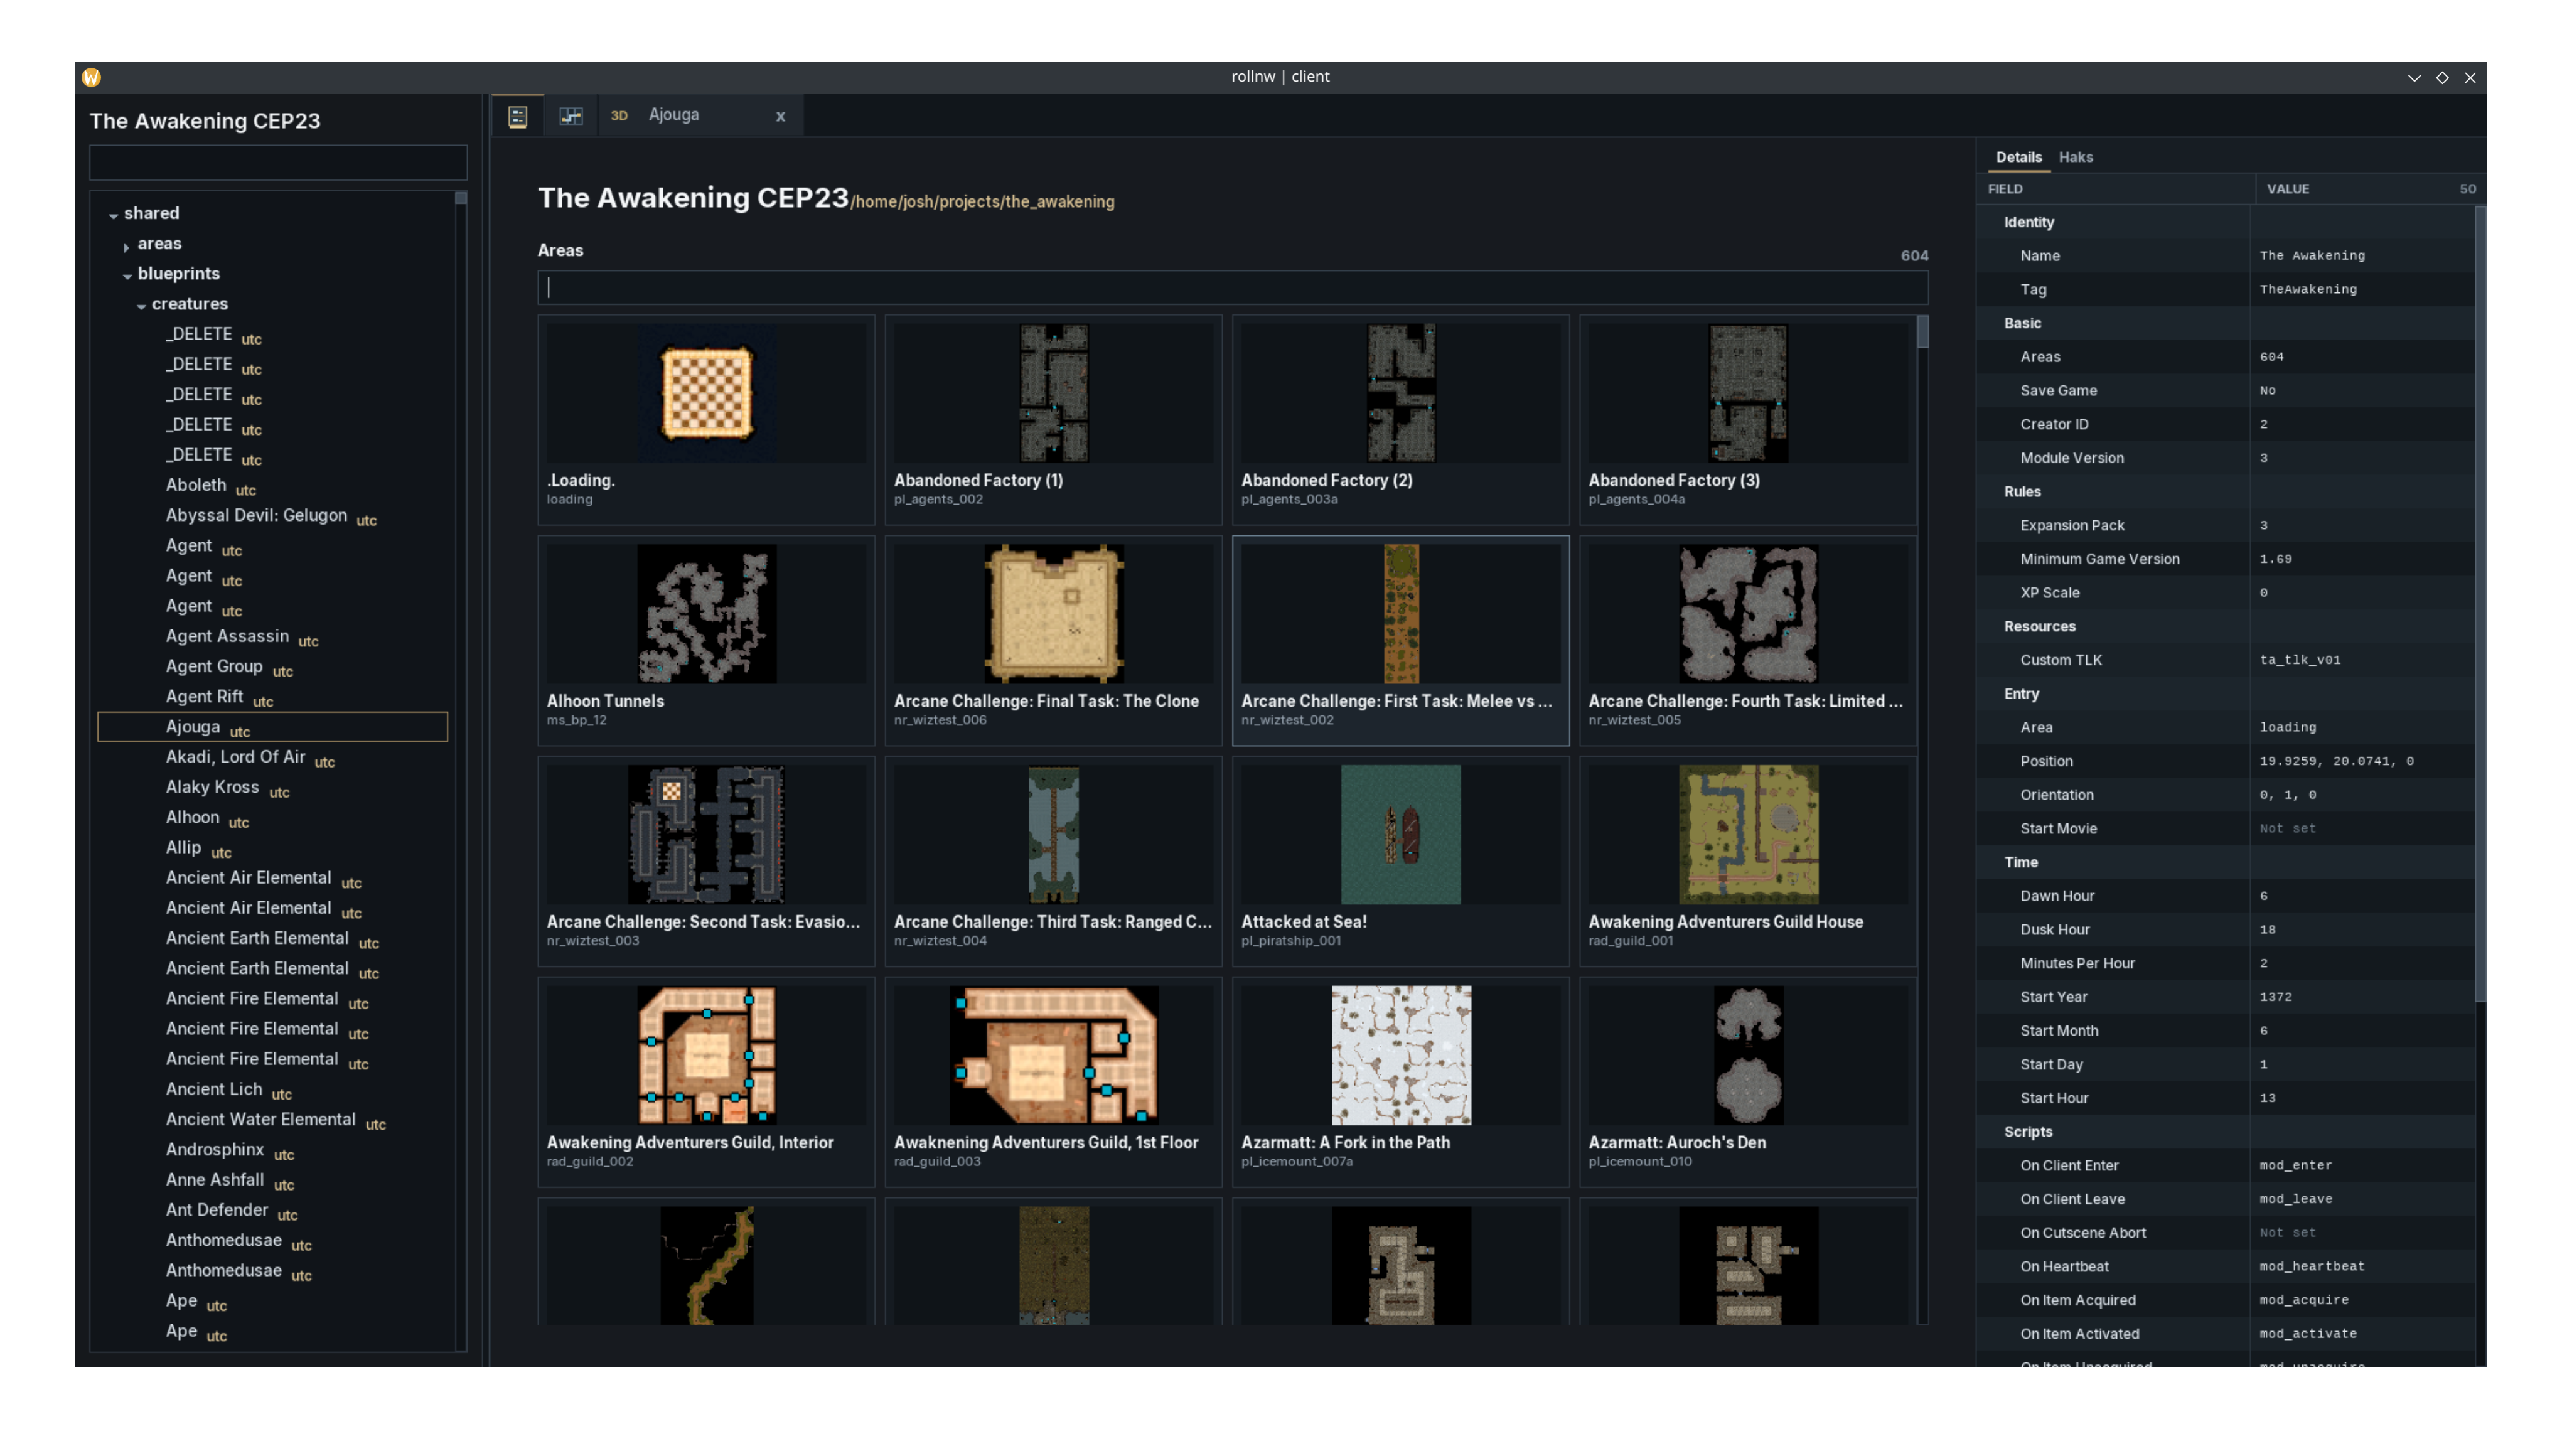Open the module overview tab icon
The height and width of the screenshot is (1456, 2562).
(x=517, y=116)
